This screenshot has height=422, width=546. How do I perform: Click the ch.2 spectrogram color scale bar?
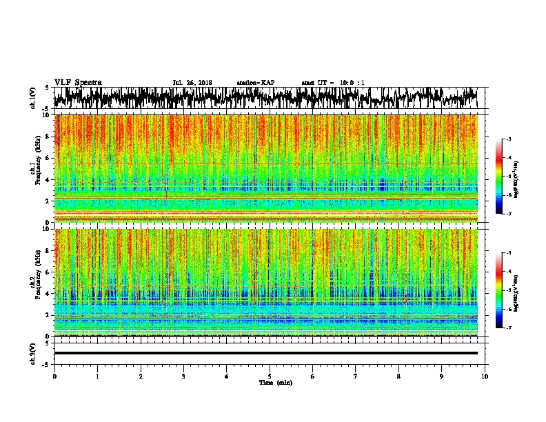tap(498, 290)
